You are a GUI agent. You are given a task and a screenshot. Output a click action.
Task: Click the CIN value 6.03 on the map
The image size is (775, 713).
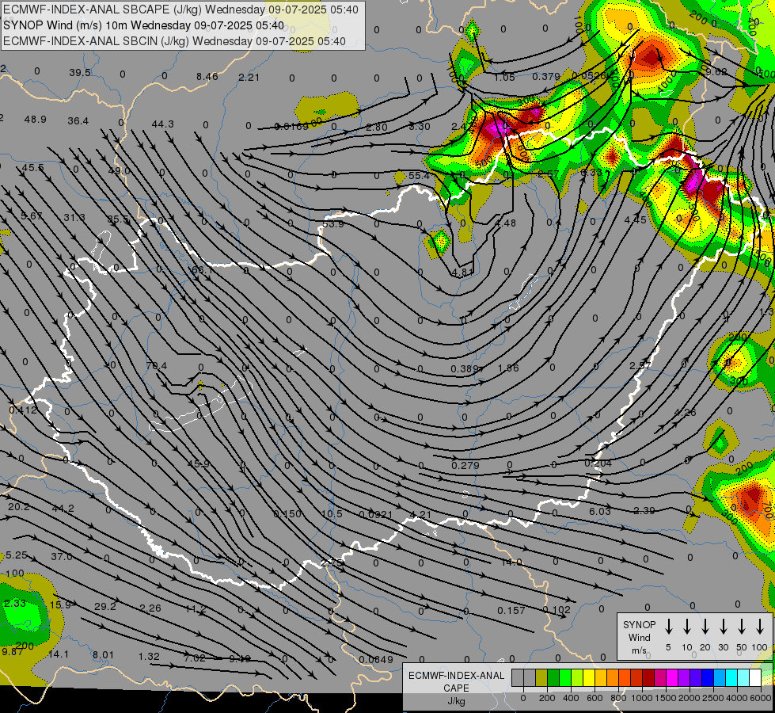pos(599,511)
